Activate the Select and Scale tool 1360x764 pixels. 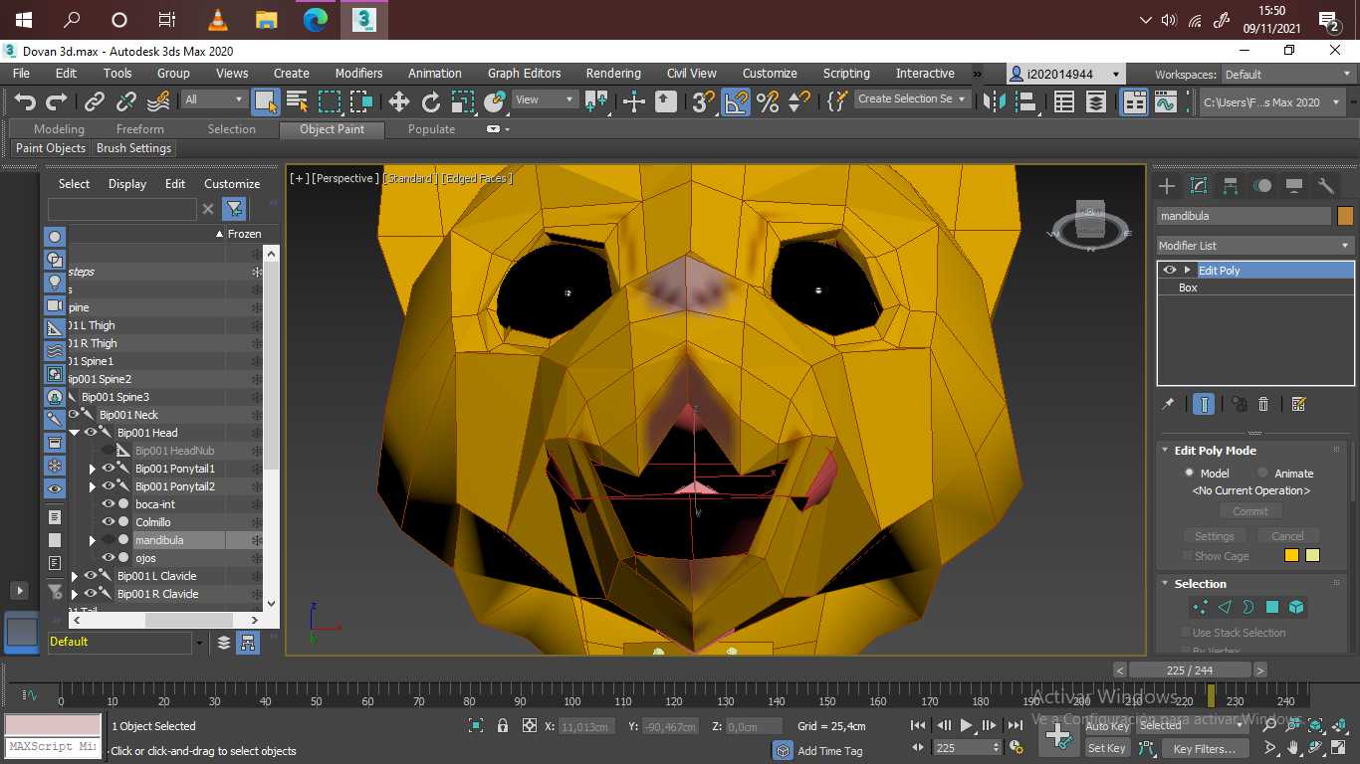coord(463,100)
